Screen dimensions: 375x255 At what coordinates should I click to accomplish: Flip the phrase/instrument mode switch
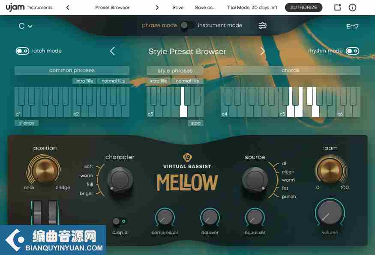coord(187,25)
